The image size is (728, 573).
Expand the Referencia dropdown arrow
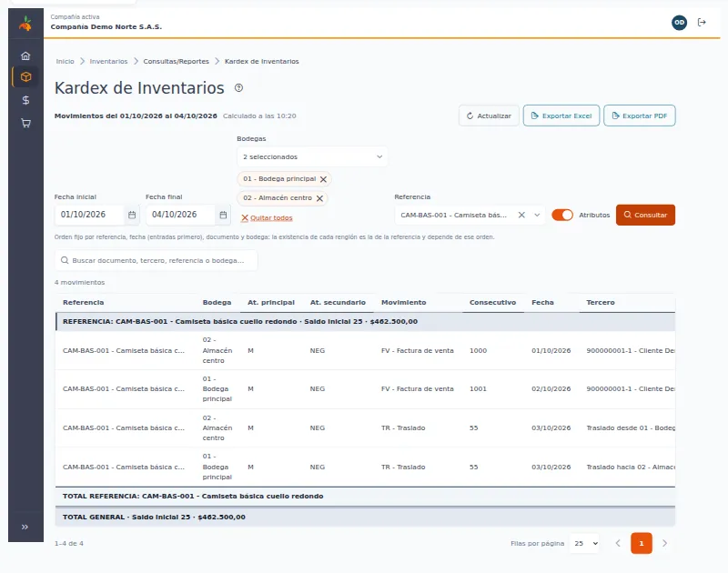[537, 215]
